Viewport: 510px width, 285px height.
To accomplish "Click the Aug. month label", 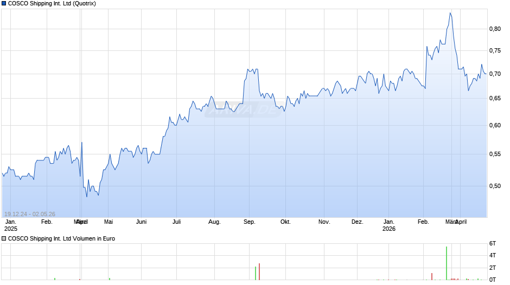I will 214,222.
